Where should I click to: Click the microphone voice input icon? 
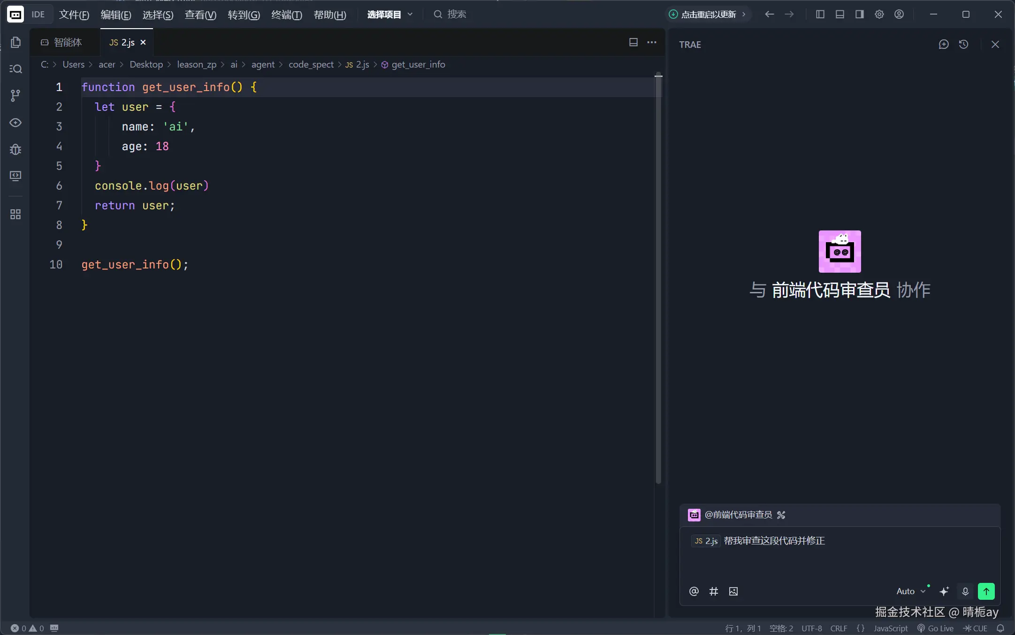click(x=965, y=591)
